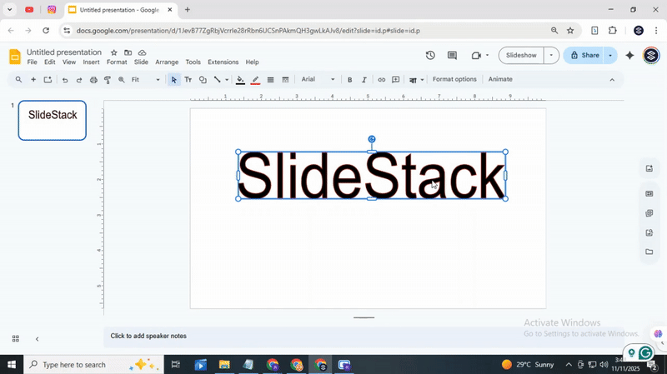667x374 pixels.
Task: Activate the Paint format tool
Action: point(108,80)
